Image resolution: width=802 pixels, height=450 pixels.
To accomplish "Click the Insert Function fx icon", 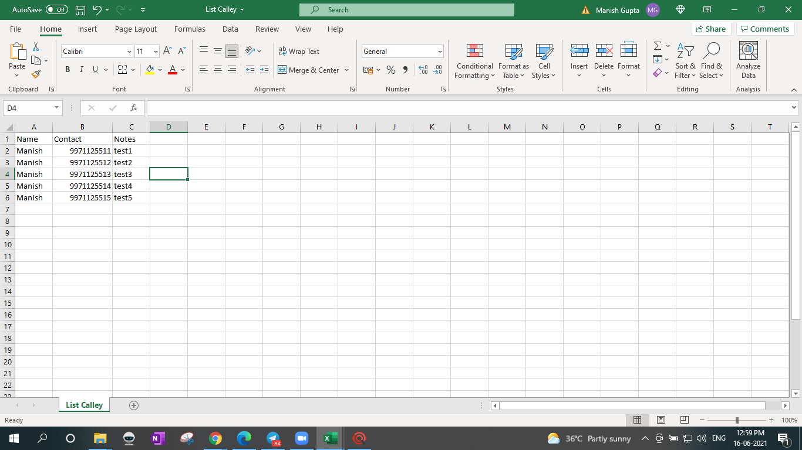I will pos(134,108).
